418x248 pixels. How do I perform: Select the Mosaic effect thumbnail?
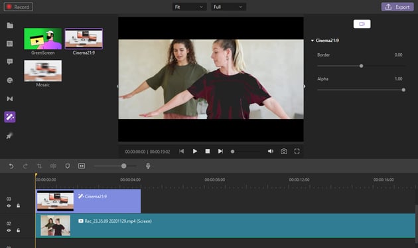click(42, 70)
